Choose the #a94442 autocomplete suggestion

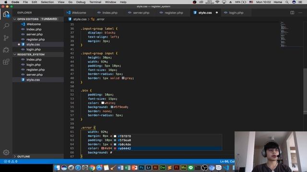click(x=167, y=149)
